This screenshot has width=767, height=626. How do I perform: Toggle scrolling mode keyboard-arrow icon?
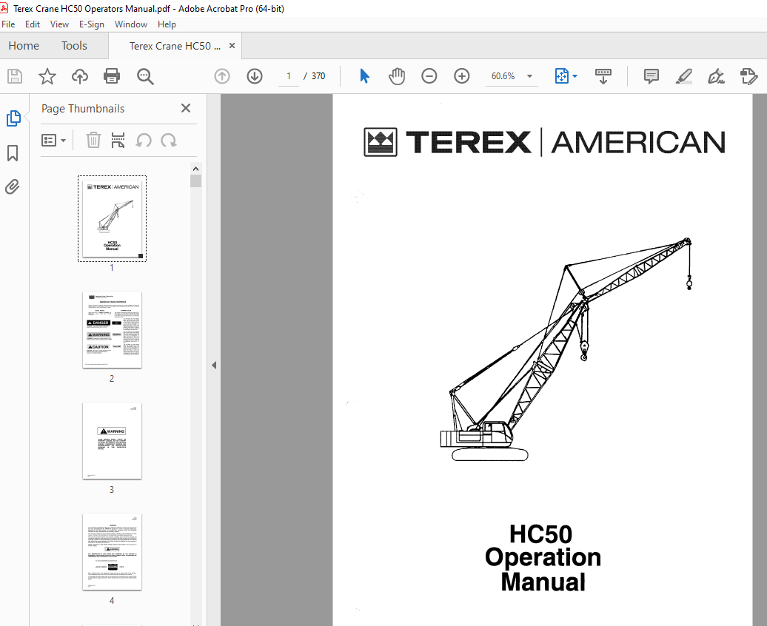[x=603, y=76]
